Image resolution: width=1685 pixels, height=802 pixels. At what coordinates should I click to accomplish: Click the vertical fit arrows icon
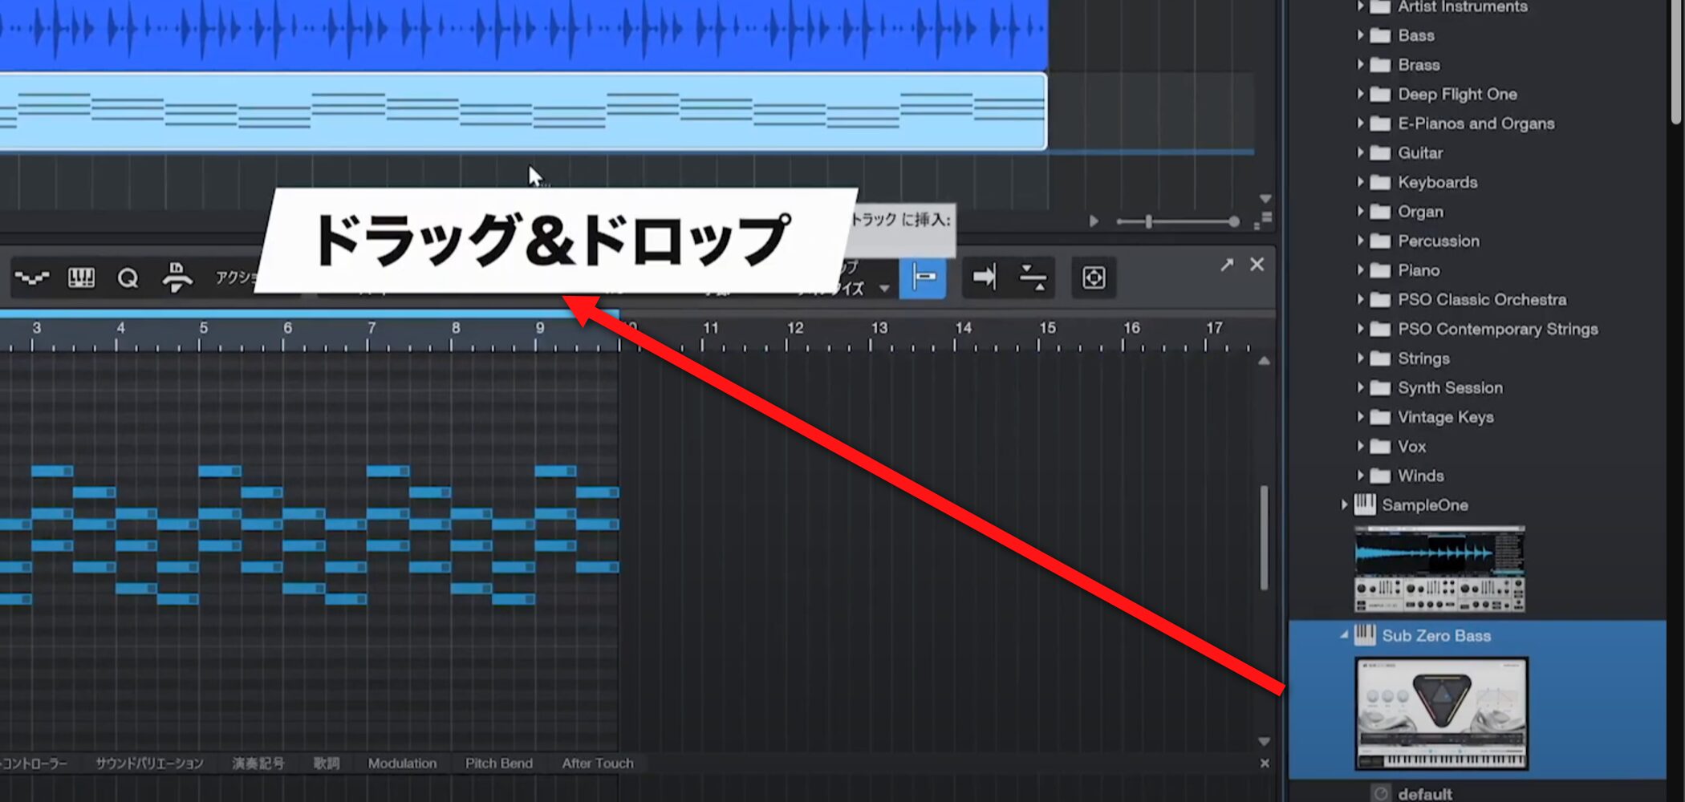(1032, 277)
